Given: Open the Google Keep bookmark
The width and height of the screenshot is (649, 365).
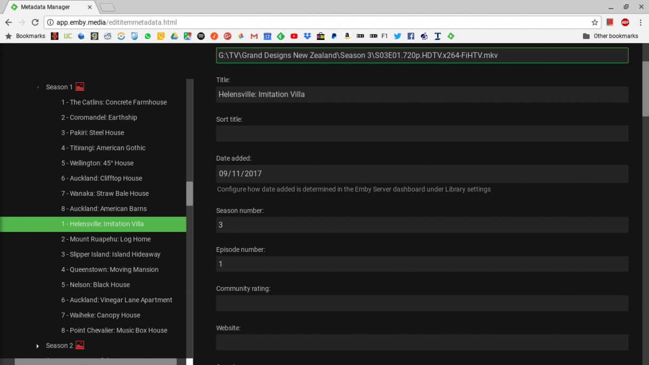Looking at the screenshot, I should pos(161,36).
